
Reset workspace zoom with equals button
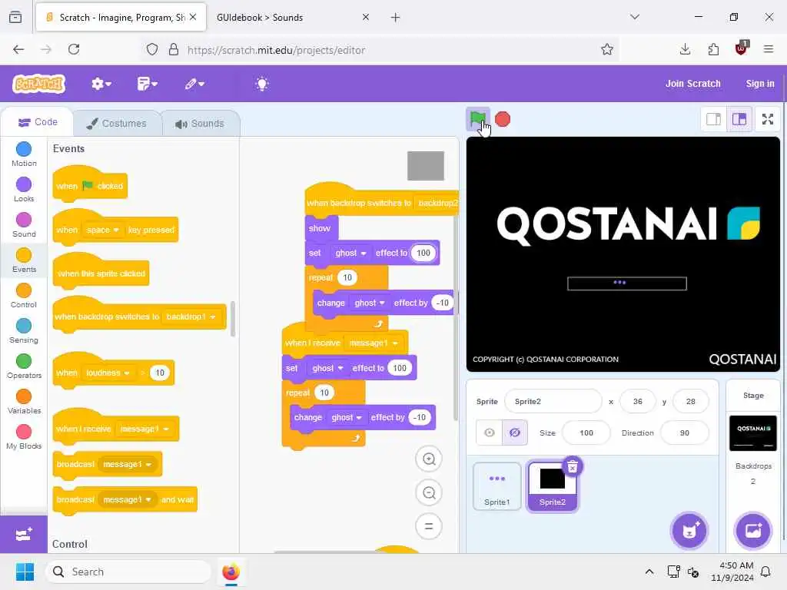click(429, 526)
